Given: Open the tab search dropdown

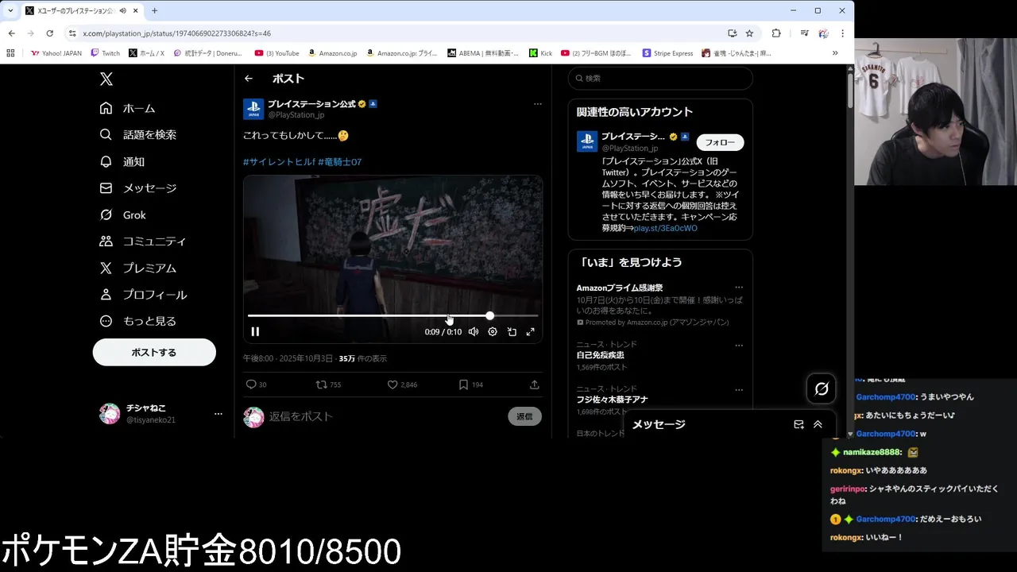Looking at the screenshot, I should click(x=10, y=10).
